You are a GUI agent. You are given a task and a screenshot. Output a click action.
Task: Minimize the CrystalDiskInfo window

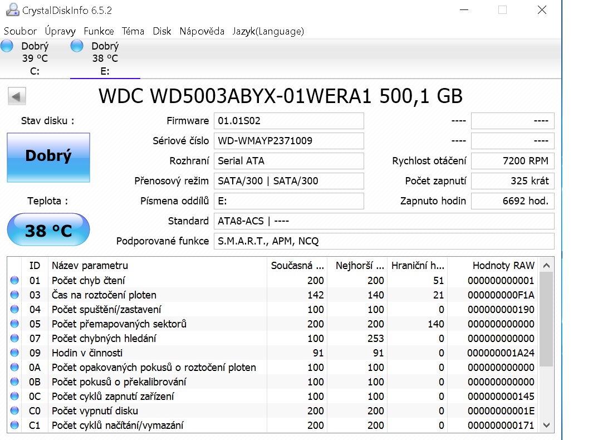tap(464, 10)
